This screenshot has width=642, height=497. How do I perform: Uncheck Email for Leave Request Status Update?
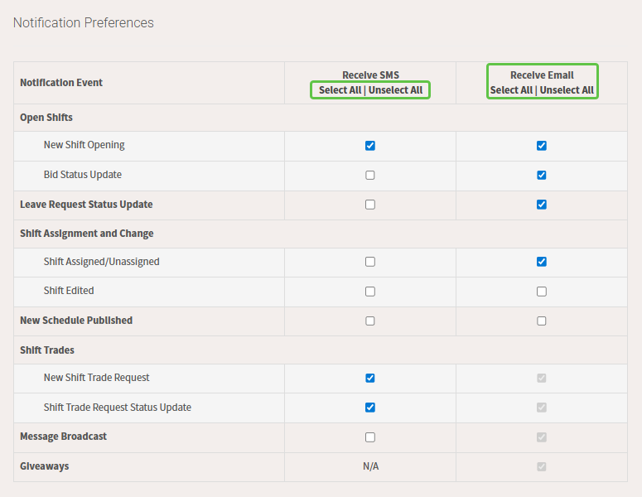pos(542,205)
